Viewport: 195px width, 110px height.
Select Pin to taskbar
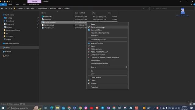107,61
